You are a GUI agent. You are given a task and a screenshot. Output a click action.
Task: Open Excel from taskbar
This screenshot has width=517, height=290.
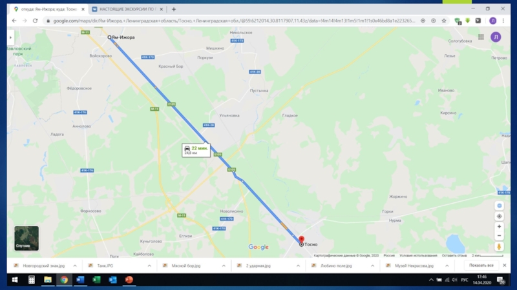tap(96, 280)
